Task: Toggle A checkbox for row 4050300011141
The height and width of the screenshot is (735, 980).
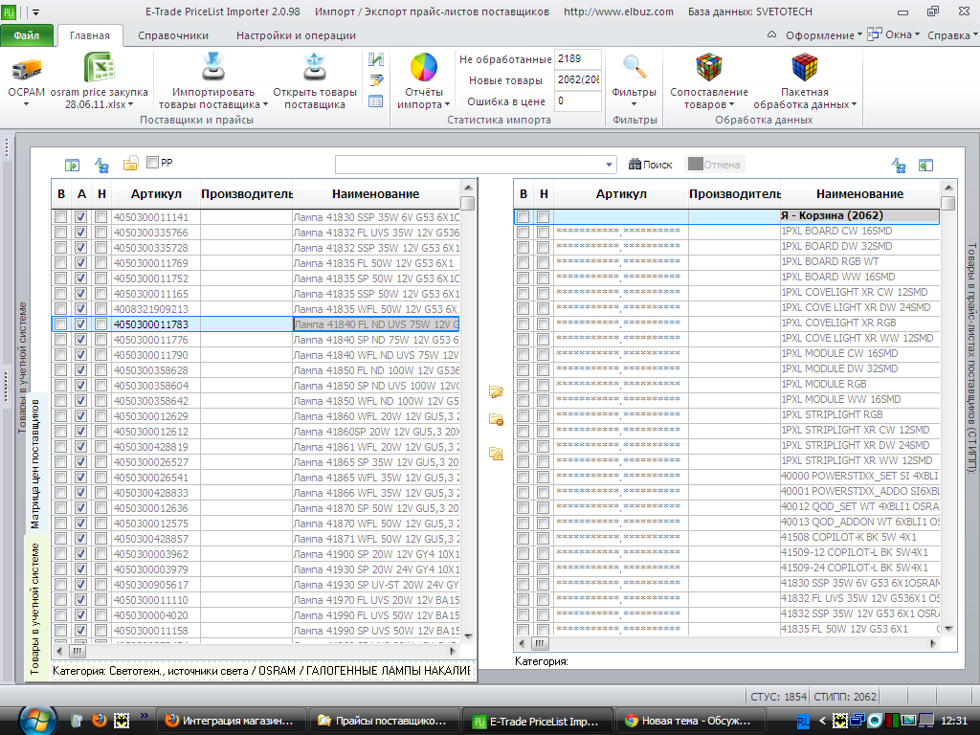Action: (80, 217)
